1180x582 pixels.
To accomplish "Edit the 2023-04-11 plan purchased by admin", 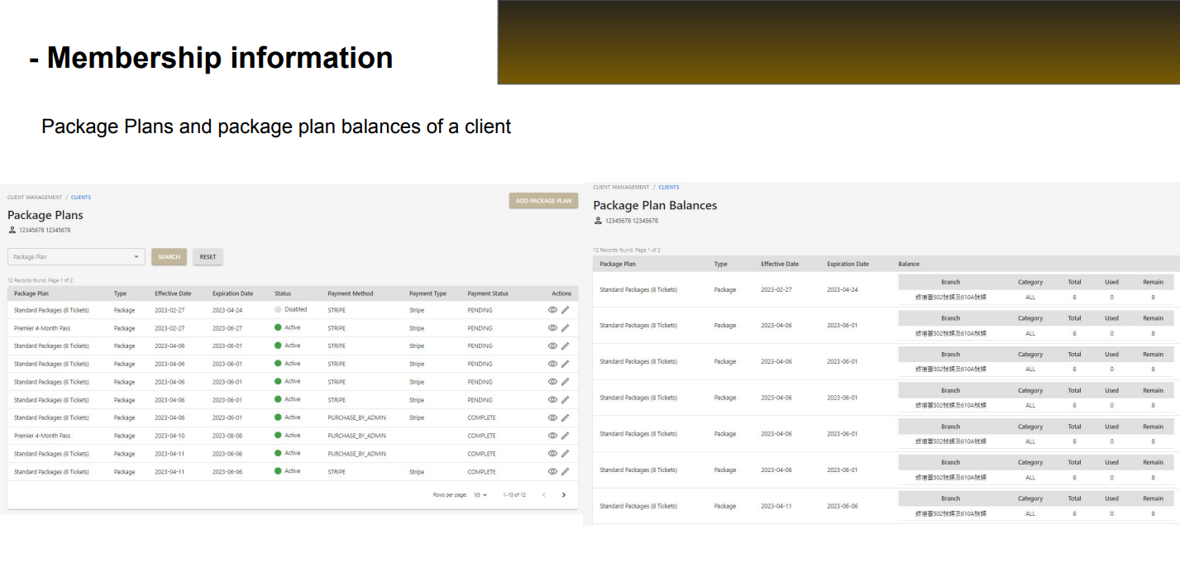I will tap(566, 454).
